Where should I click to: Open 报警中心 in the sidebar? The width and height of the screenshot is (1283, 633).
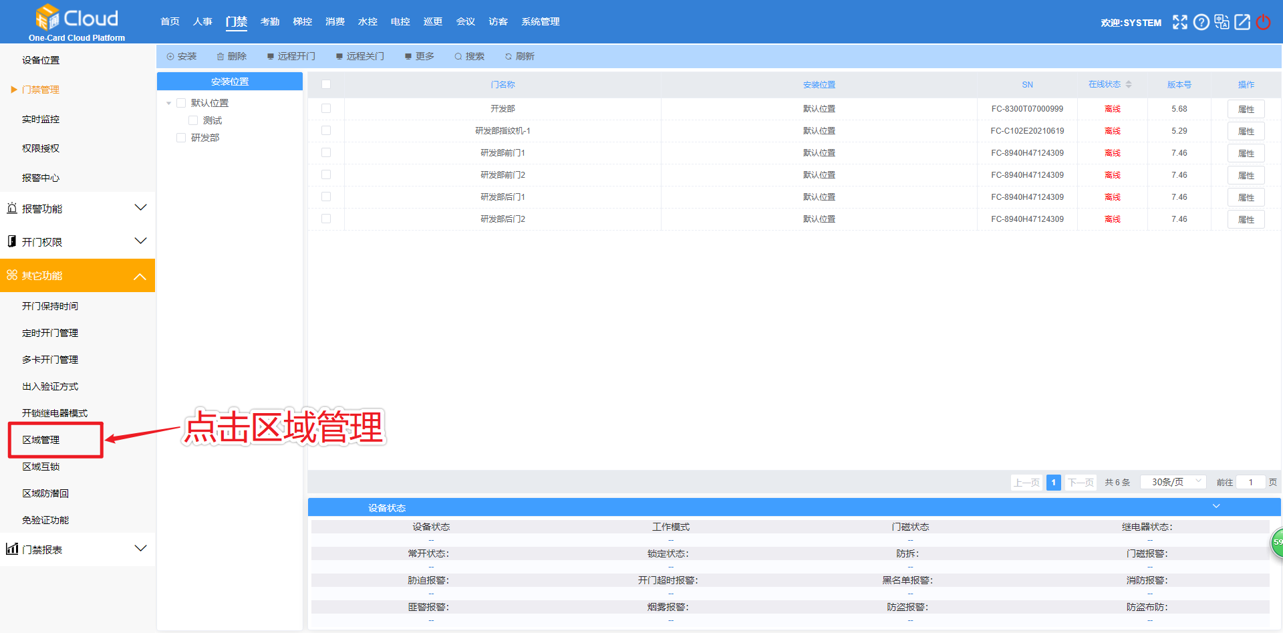tap(41, 178)
